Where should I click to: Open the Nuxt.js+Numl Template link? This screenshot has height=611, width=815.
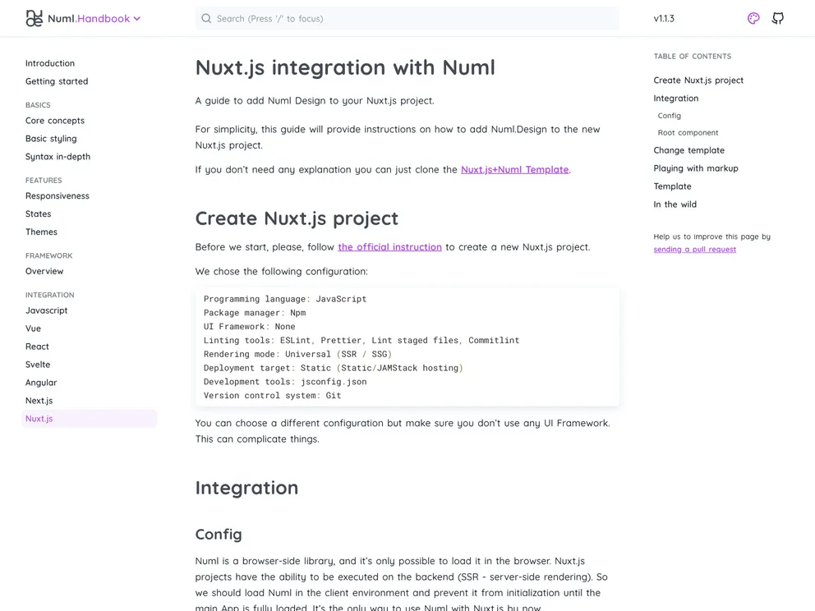click(514, 170)
